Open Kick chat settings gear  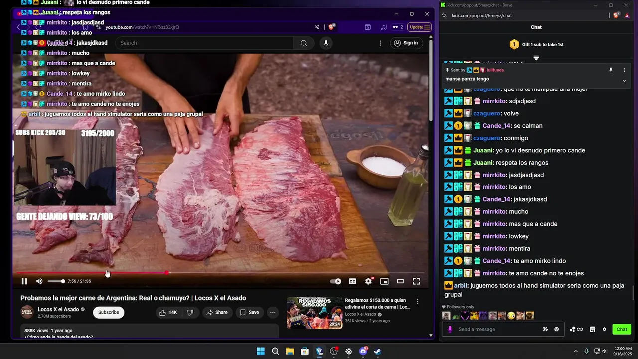pyautogui.click(x=604, y=329)
